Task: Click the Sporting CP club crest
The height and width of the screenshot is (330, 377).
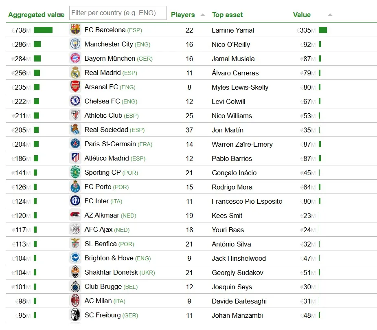Action: pos(75,172)
